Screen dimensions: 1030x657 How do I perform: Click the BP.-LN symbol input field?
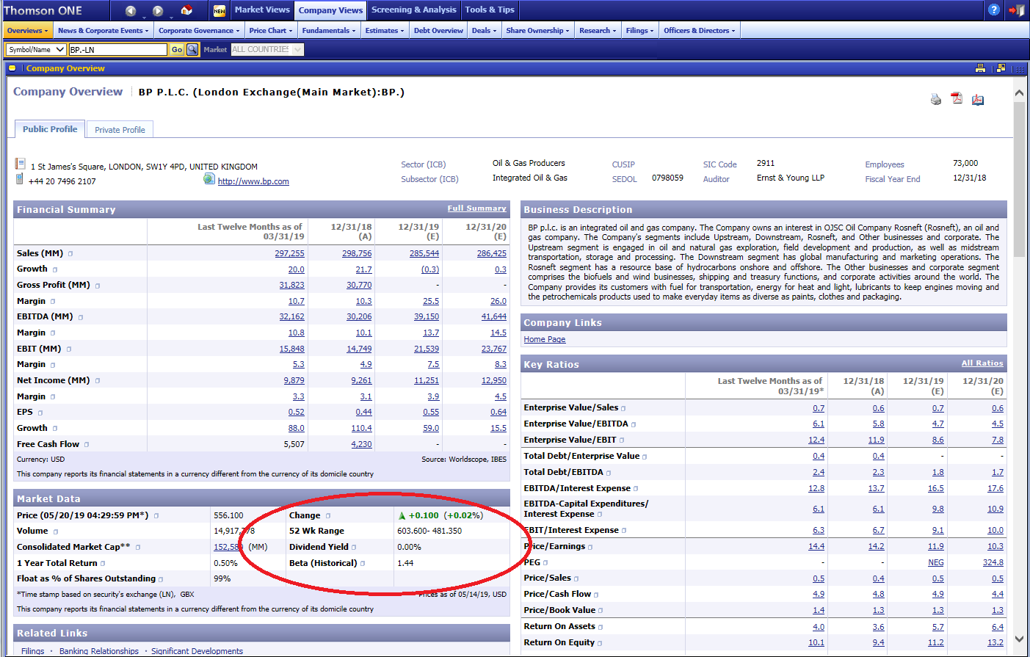click(x=117, y=49)
